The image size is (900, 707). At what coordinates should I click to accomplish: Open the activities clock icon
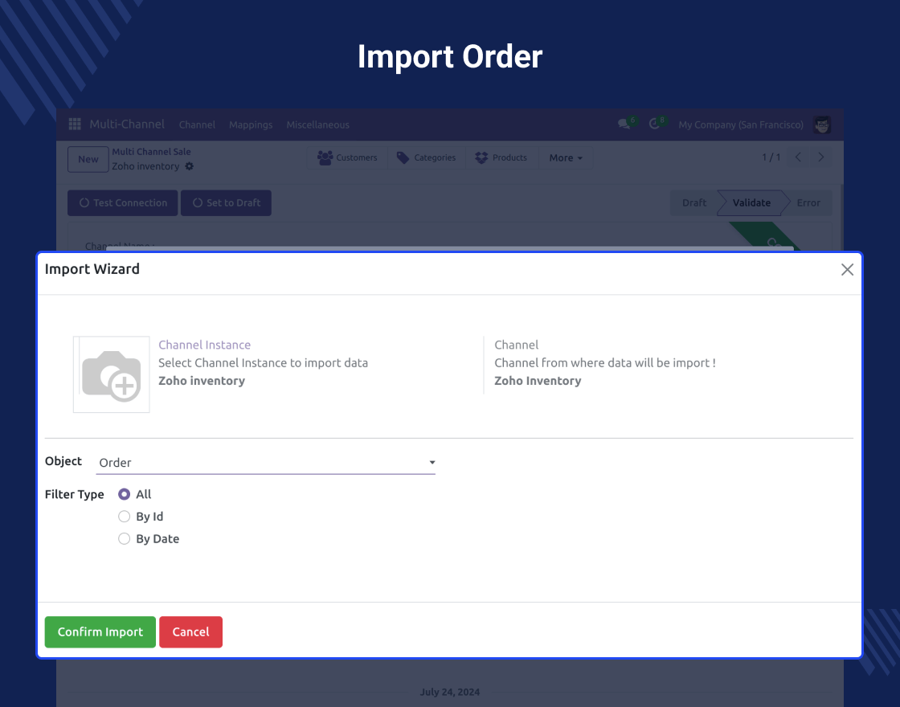[x=654, y=124]
